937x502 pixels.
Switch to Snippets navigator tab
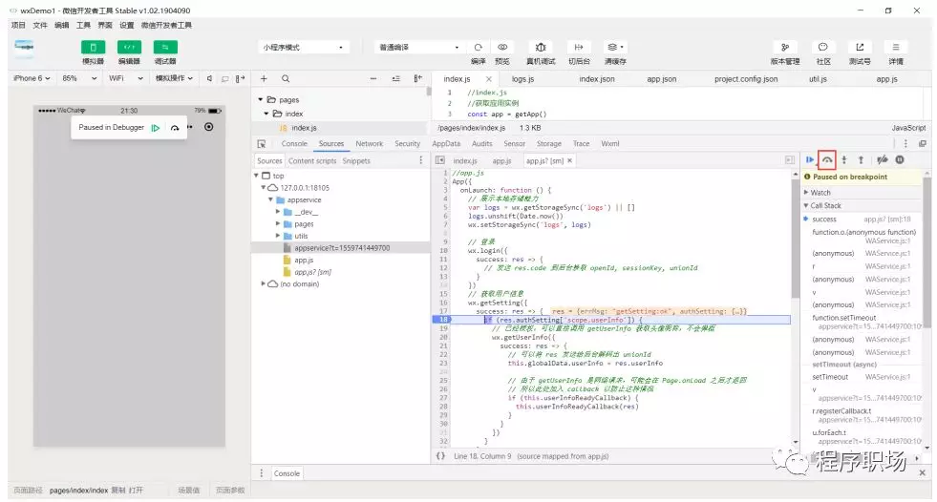pos(356,161)
